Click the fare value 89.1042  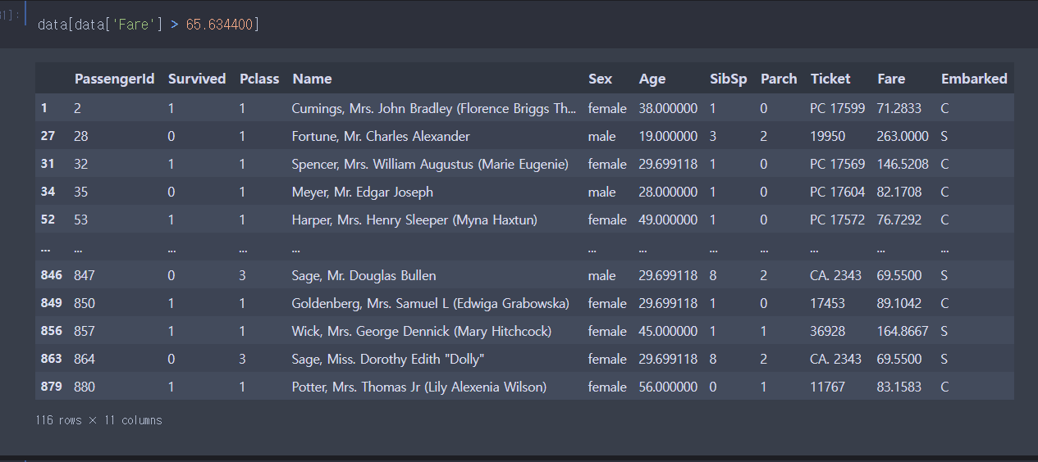tap(899, 303)
